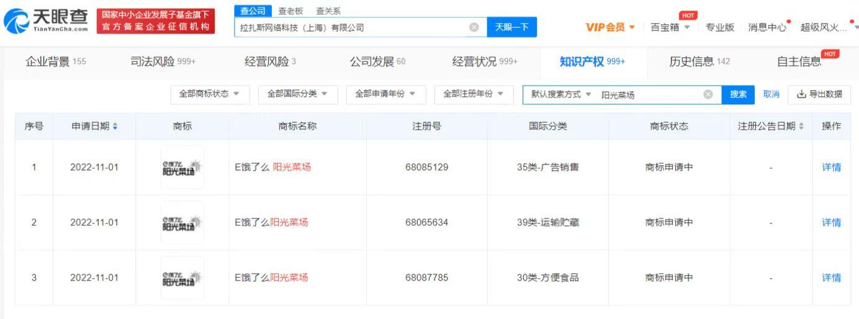Click the 导出数据 export button
The width and height of the screenshot is (859, 319).
[x=819, y=94]
